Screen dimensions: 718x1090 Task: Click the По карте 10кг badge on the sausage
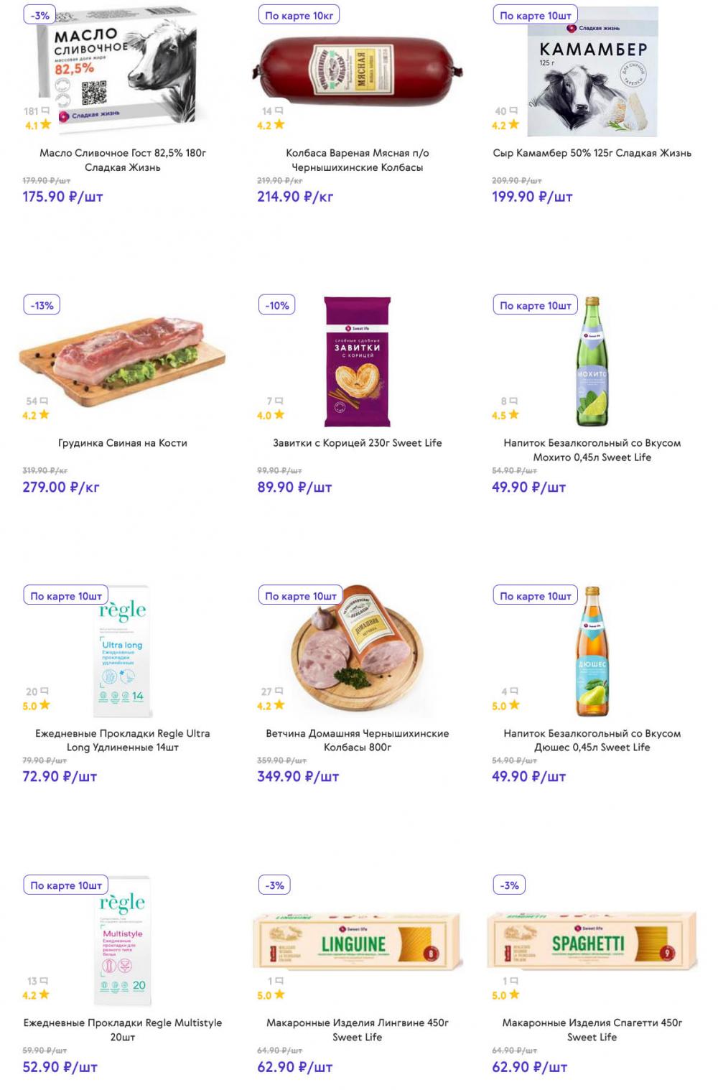coord(299,15)
